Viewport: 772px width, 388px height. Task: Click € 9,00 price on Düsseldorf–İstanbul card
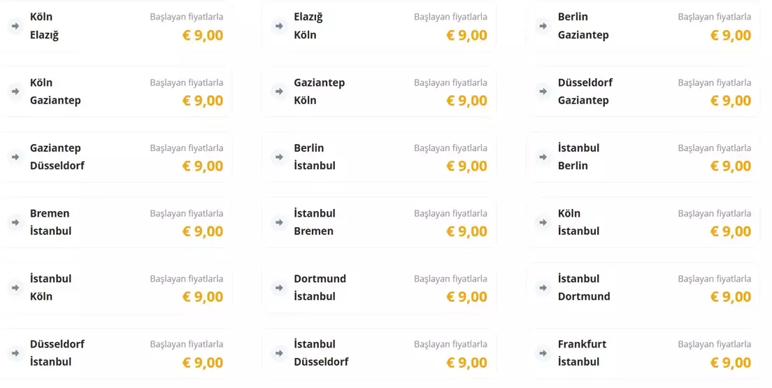point(203,362)
